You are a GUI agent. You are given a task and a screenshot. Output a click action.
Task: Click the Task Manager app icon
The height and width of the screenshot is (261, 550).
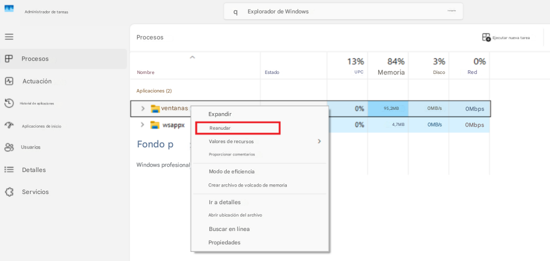(x=9, y=9)
